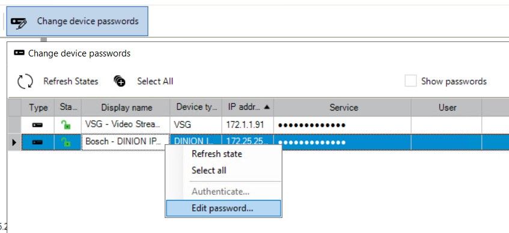
Task: Click the row selector arrow of Bosch row
Action: [x=14, y=142]
